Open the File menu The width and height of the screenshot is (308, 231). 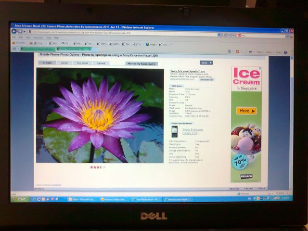pos(14,37)
